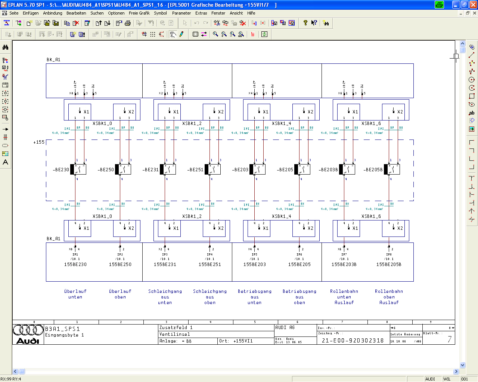The height and width of the screenshot is (382, 478).
Task: Select the 'ab' text tool
Action: (x=472, y=113)
